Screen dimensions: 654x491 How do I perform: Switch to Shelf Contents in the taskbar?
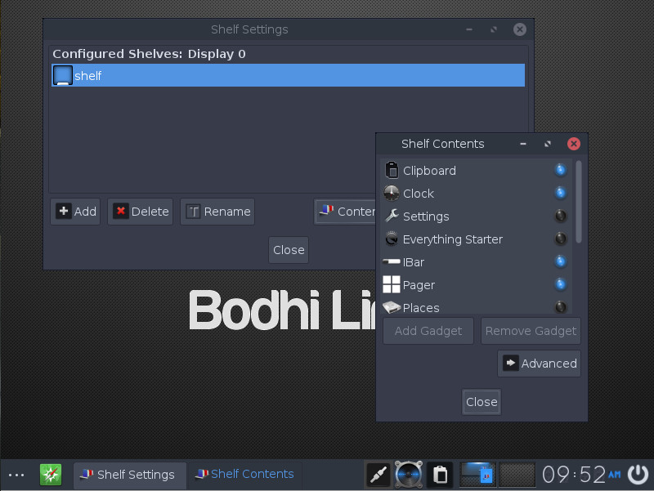(x=245, y=475)
